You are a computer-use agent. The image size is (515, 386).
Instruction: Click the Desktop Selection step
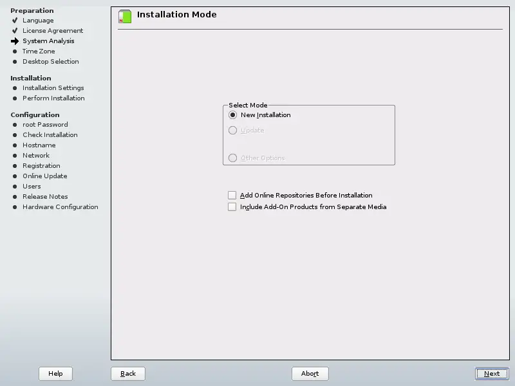pos(51,61)
